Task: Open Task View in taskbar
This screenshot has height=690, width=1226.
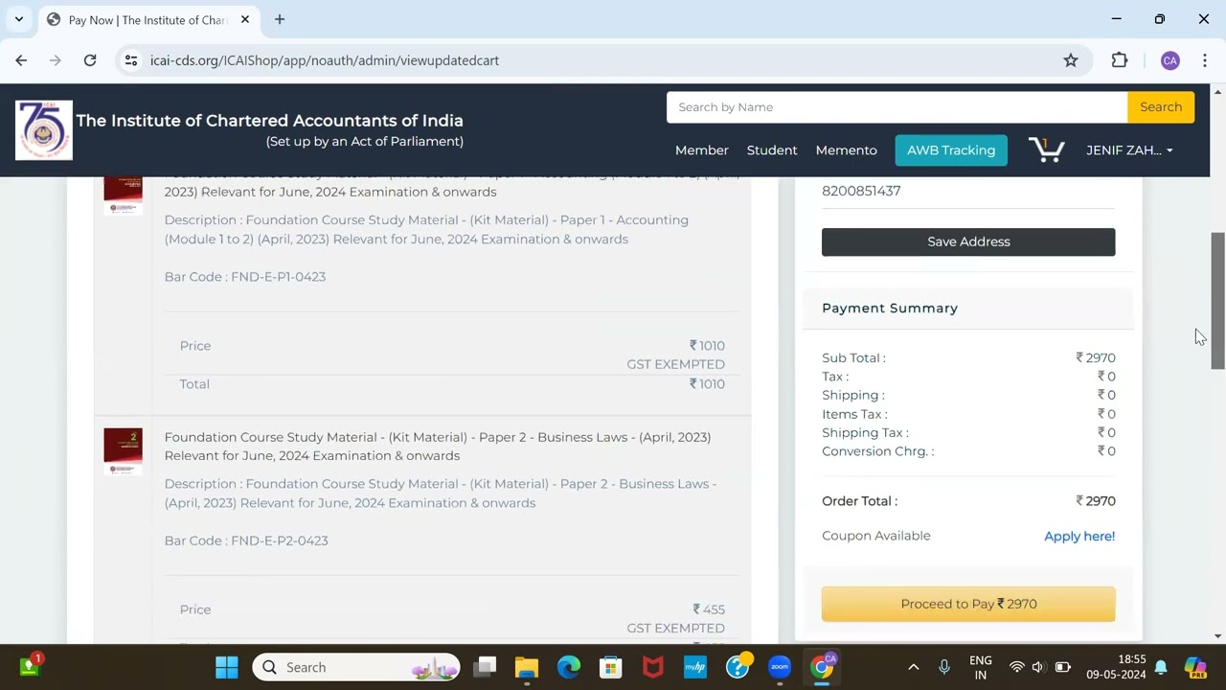Action: [x=486, y=667]
